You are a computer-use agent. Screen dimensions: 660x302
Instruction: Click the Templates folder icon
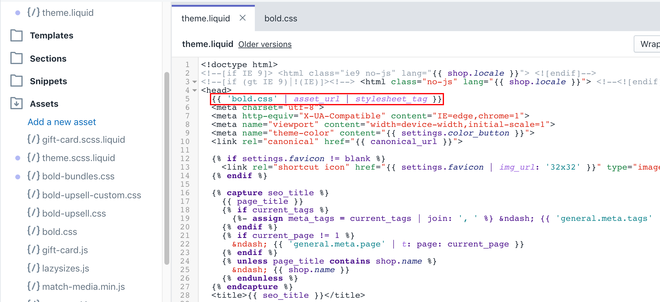(16, 35)
